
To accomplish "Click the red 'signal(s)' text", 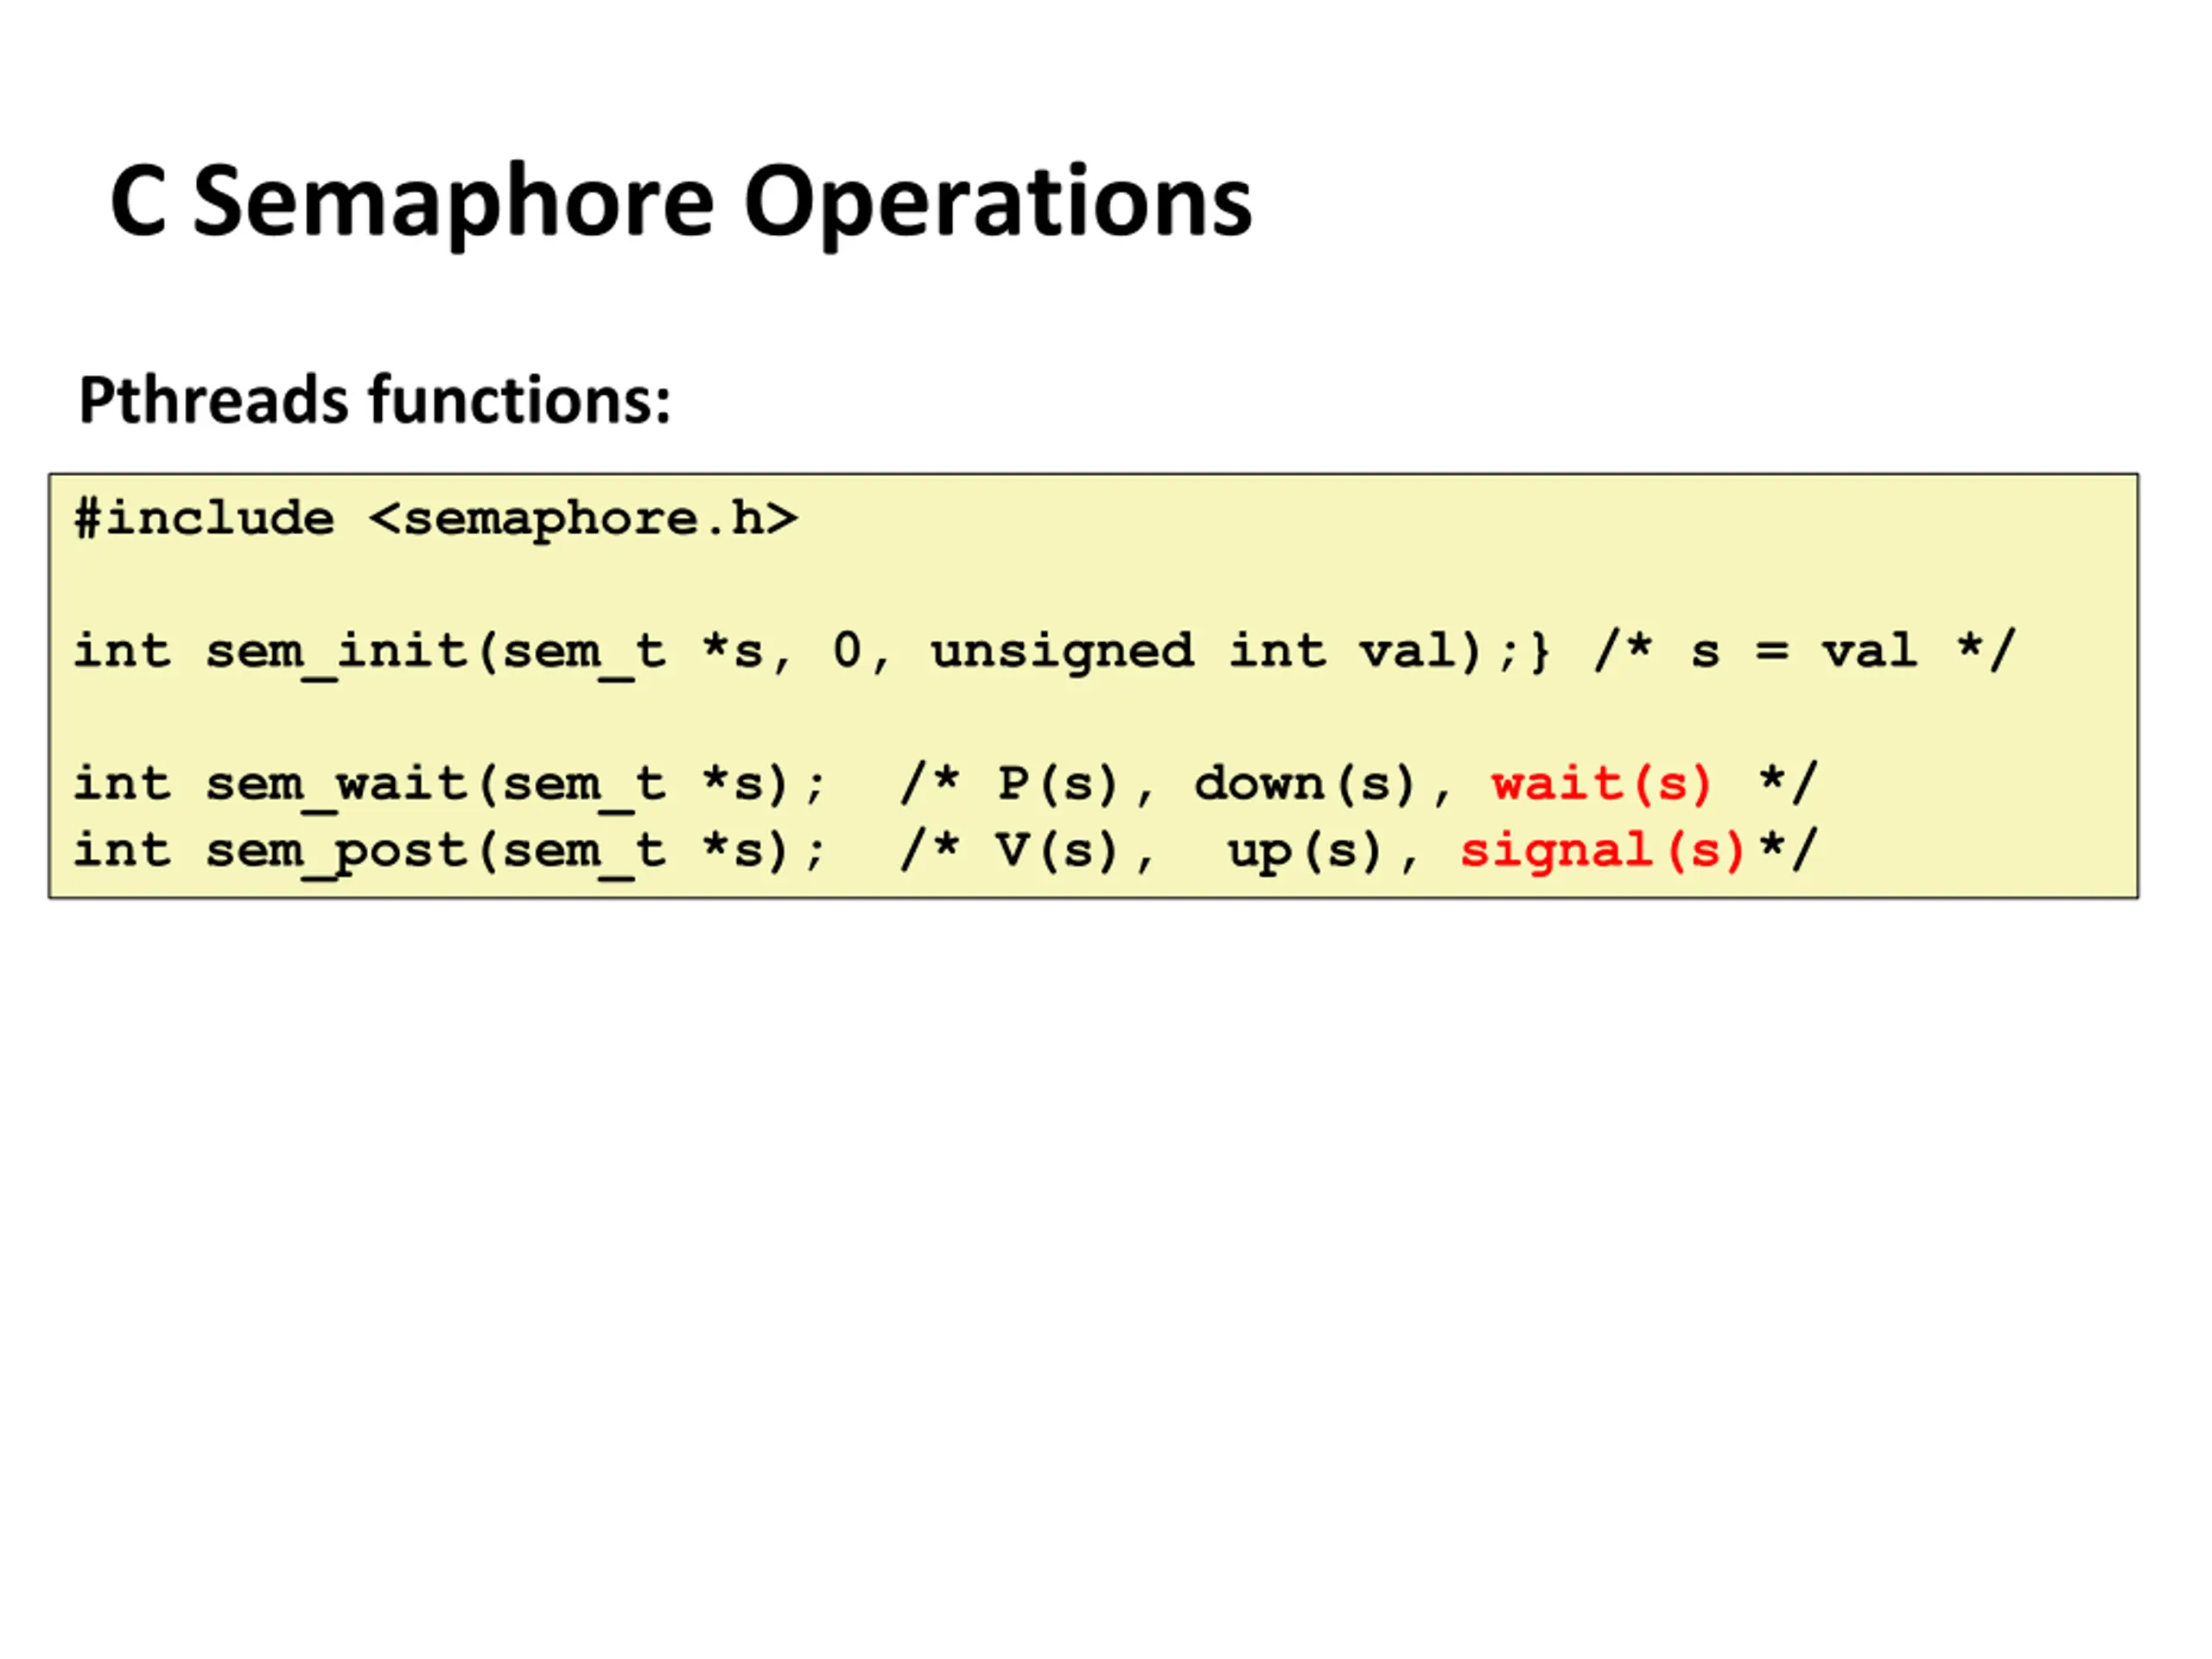I will click(1602, 852).
